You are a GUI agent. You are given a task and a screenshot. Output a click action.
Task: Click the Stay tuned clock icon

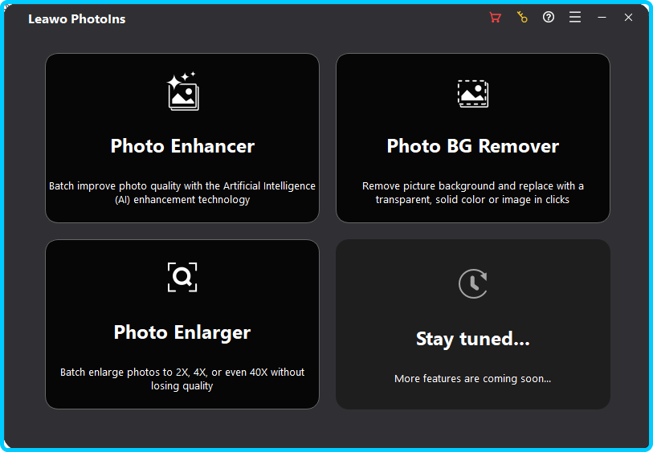[472, 283]
